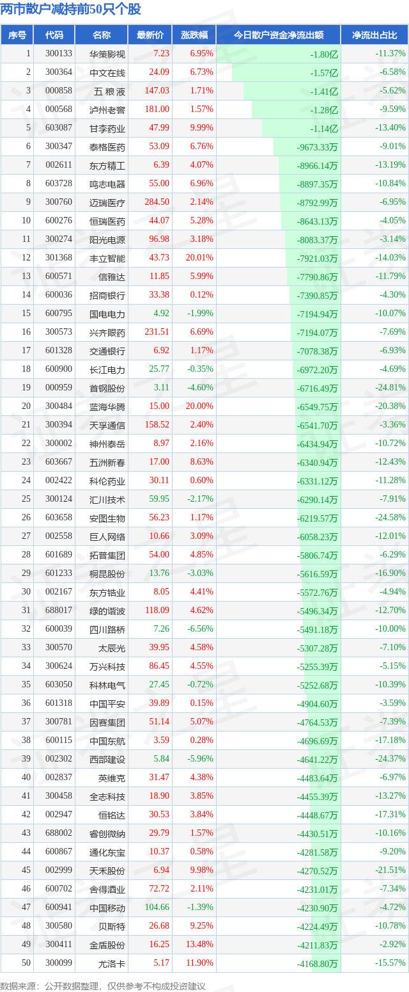This screenshot has width=409, height=992.
Task: Select stock code 002422
Action: (x=59, y=481)
